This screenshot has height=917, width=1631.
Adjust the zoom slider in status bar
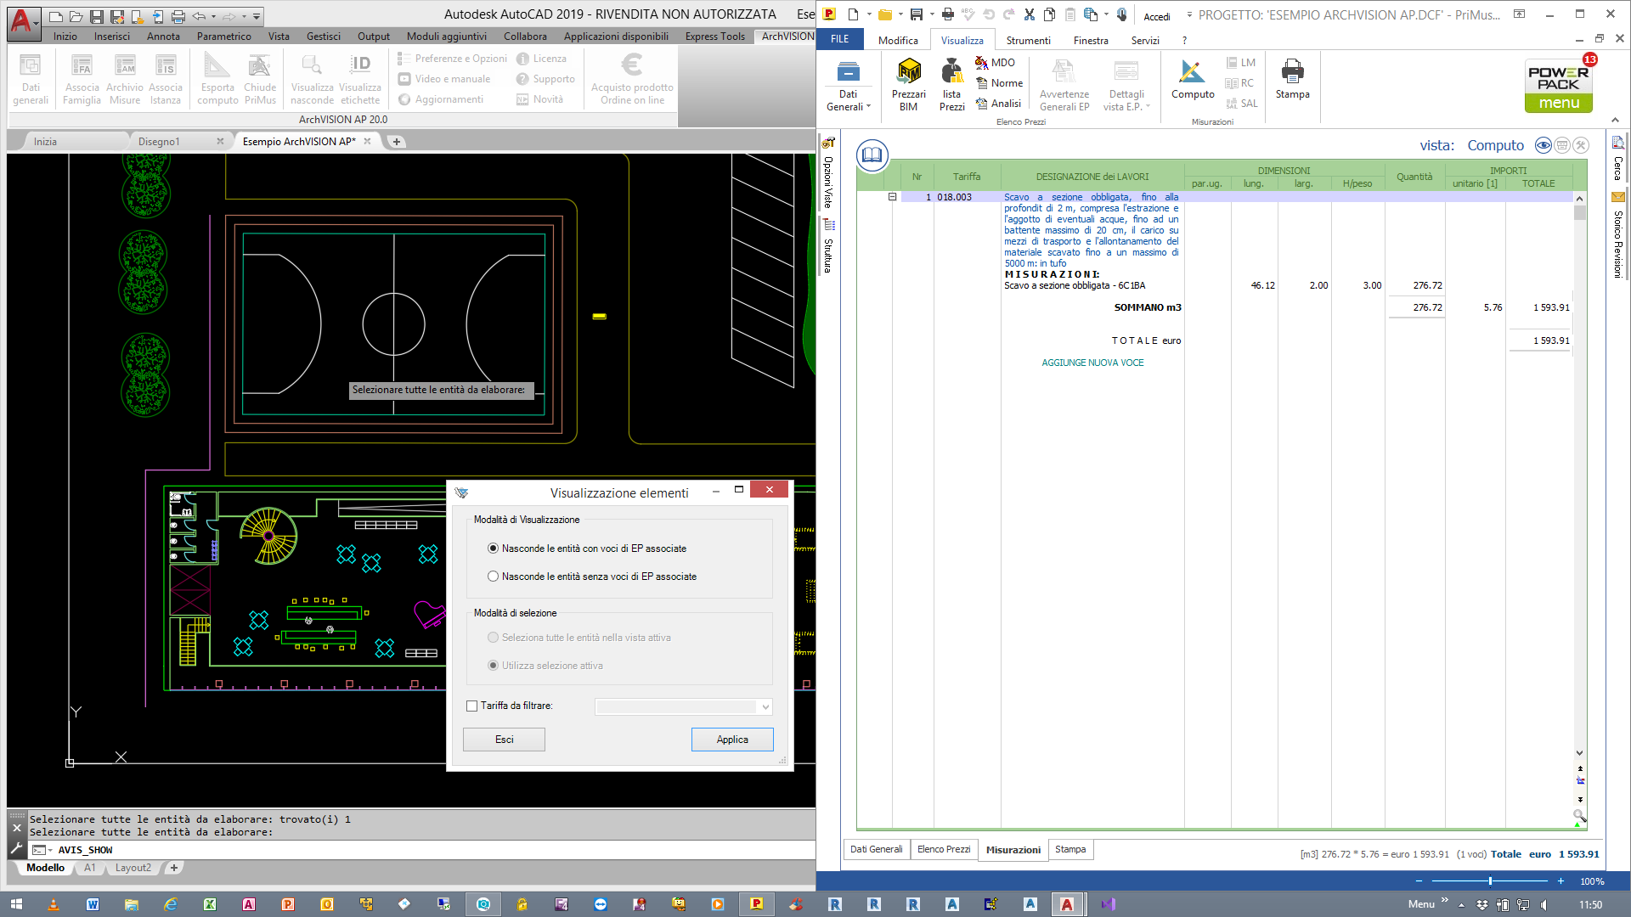(1490, 881)
